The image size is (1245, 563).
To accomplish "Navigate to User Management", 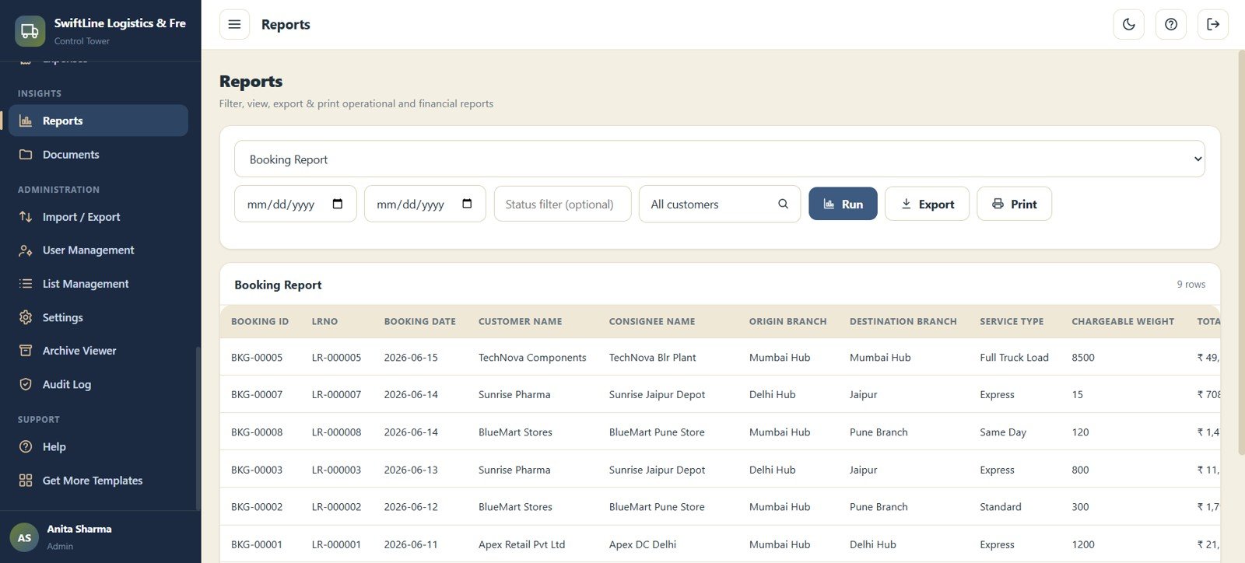I will [98, 250].
